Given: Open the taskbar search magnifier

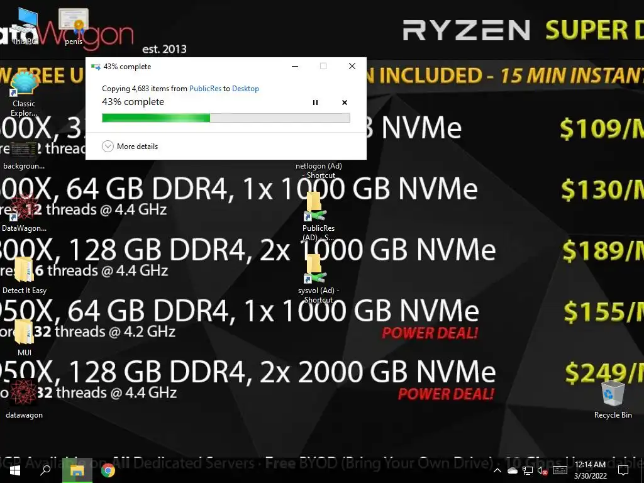Looking at the screenshot, I should [45, 470].
